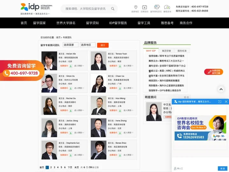Open the school positioning icon in header
The width and height of the screenshot is (229, 172).
tap(157, 7)
